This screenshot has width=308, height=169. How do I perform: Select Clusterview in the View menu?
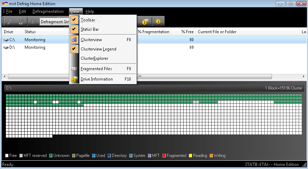(x=103, y=40)
